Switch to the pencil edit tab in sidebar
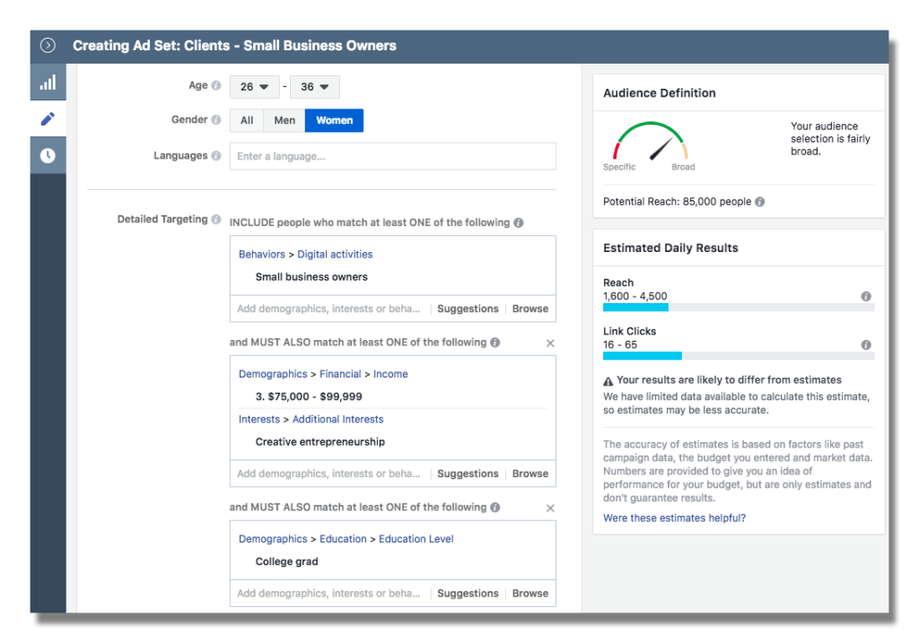 48,117
